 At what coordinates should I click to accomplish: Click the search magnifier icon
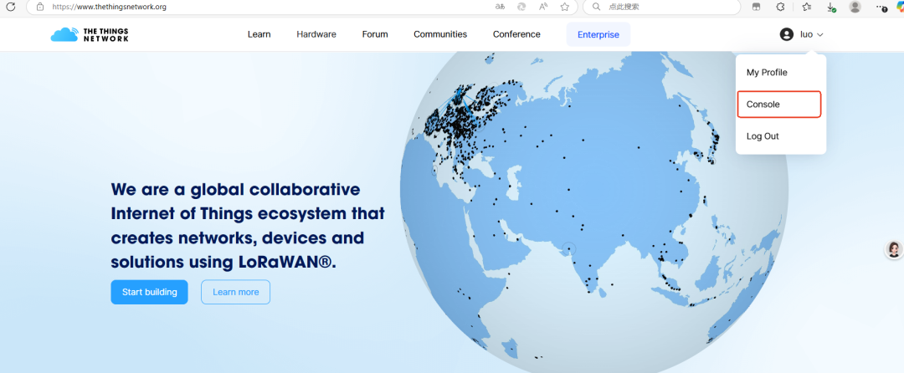597,7
